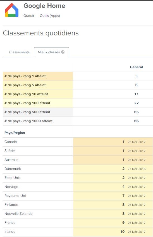Click the Pays/Région column header
This screenshot has height=237, width=153.
[x=15, y=133]
